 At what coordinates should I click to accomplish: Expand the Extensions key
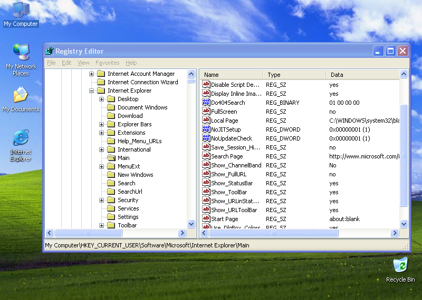101,133
